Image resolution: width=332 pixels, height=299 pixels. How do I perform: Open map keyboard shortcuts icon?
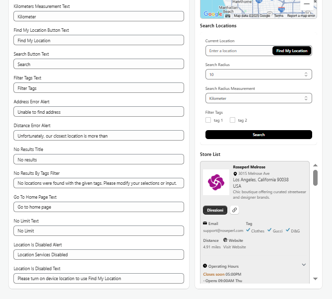tap(228, 15)
